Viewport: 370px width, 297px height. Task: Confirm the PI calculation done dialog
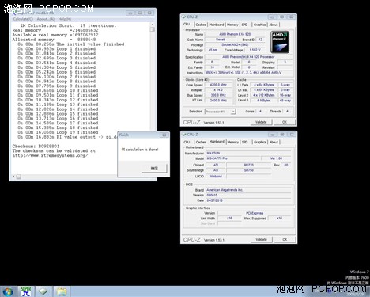coord(154,168)
